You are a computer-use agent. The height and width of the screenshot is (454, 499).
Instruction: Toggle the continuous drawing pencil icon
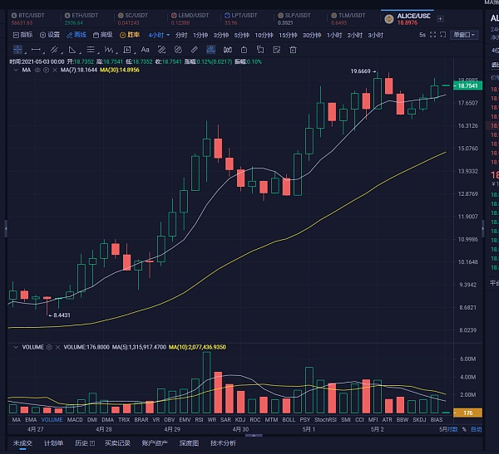(x=210, y=50)
